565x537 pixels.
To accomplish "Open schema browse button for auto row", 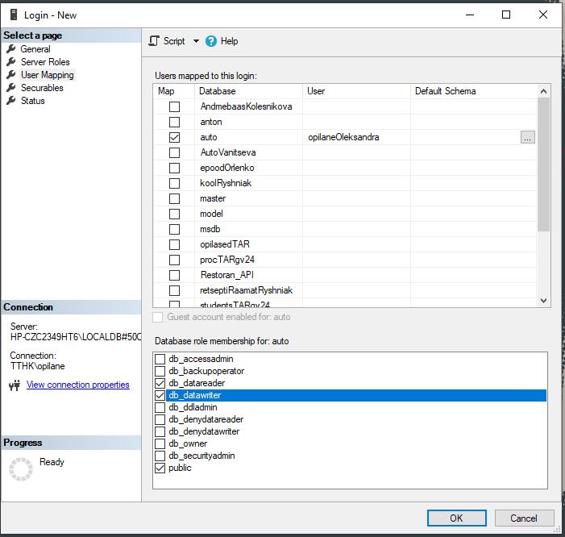I will 527,138.
